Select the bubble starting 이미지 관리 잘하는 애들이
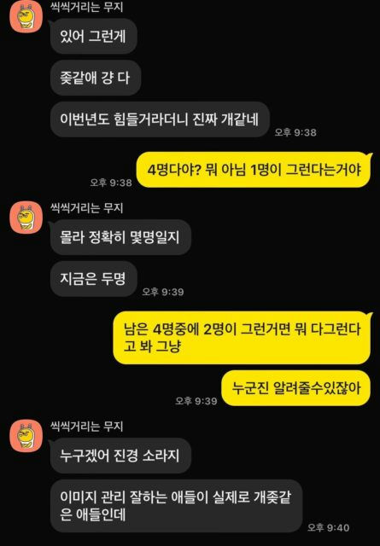This screenshot has height=546, width=380. pyautogui.click(x=176, y=506)
